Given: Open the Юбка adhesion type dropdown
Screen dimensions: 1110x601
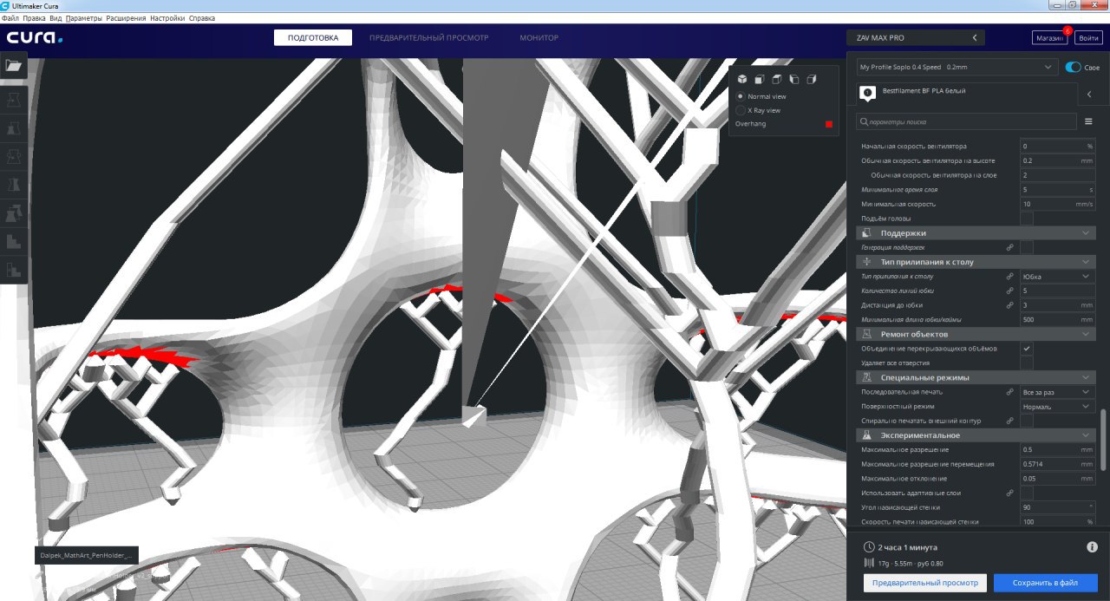Looking at the screenshot, I should 1058,276.
